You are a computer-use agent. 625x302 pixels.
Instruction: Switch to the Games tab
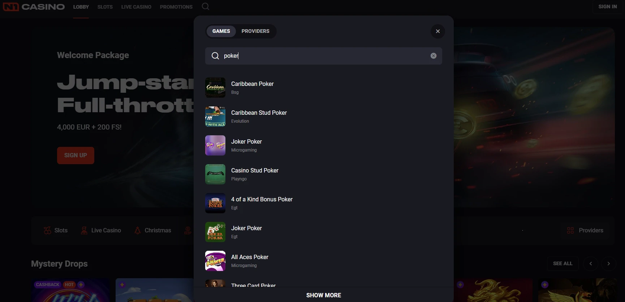(x=221, y=31)
